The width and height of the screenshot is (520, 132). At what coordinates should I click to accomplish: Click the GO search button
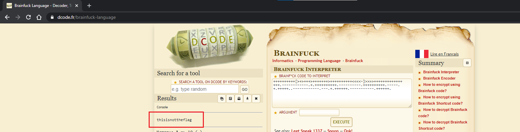point(244,89)
